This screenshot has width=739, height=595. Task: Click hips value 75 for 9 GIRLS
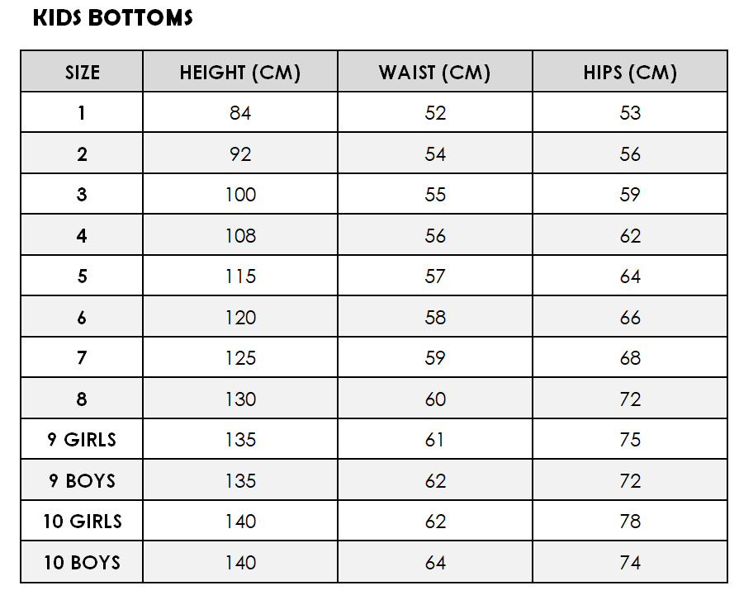630,440
